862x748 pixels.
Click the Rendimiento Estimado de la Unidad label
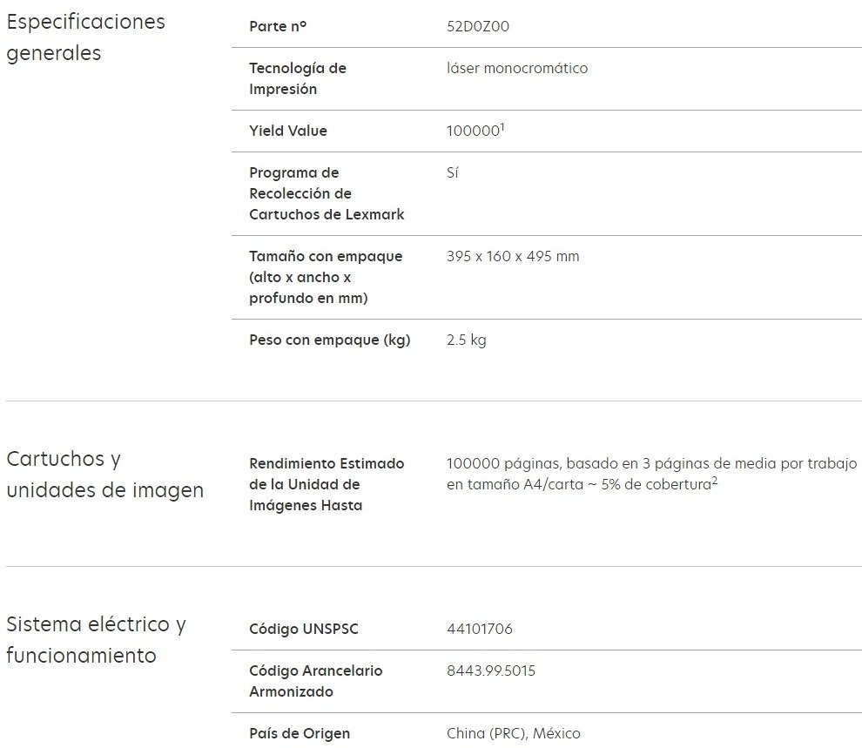327,484
